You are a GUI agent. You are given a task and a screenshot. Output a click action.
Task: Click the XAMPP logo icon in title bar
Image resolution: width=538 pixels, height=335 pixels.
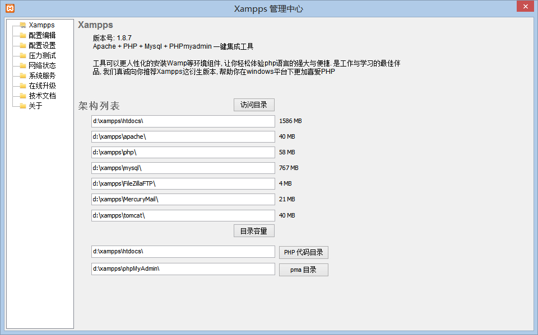point(10,8)
